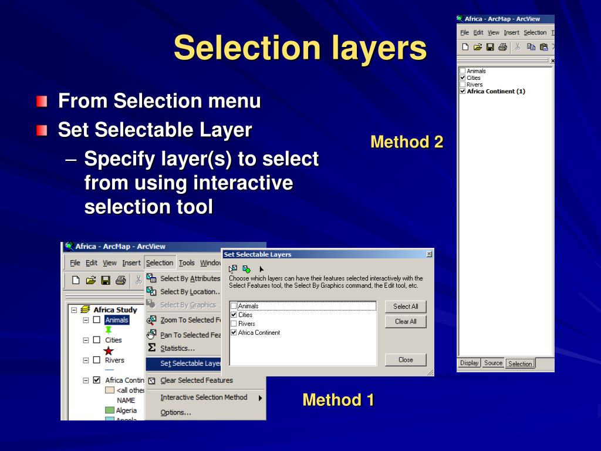The height and width of the screenshot is (451, 601).
Task: Click the Algeria green color swatch
Action: coord(110,410)
